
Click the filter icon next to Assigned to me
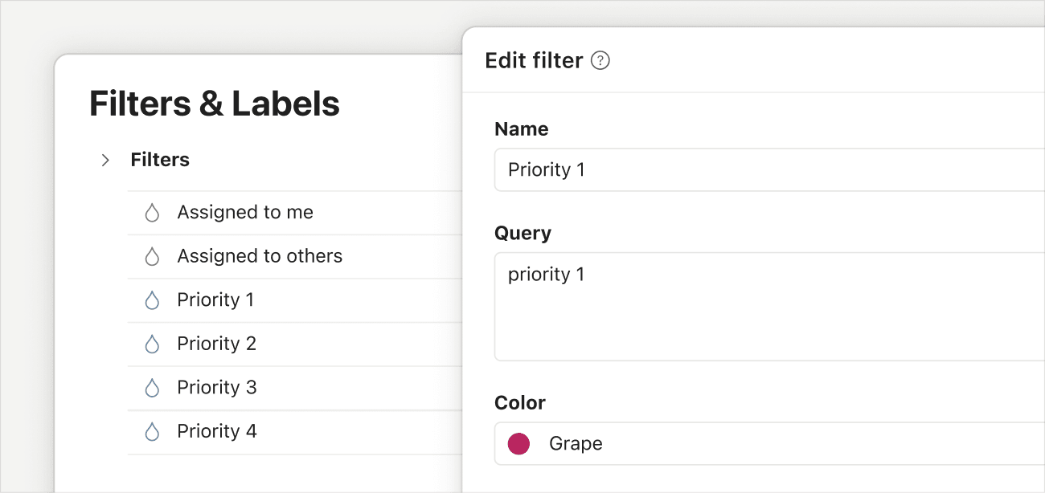pos(153,212)
